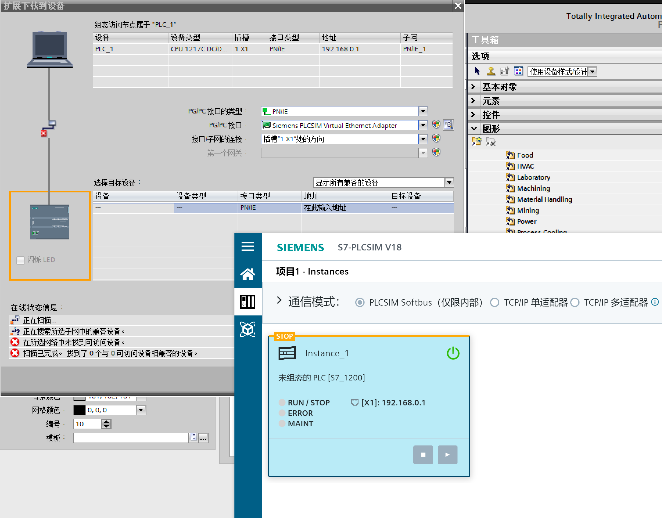Image resolution: width=662 pixels, height=518 pixels.
Task: Click the PG/PC interface search icon
Action: (448, 125)
